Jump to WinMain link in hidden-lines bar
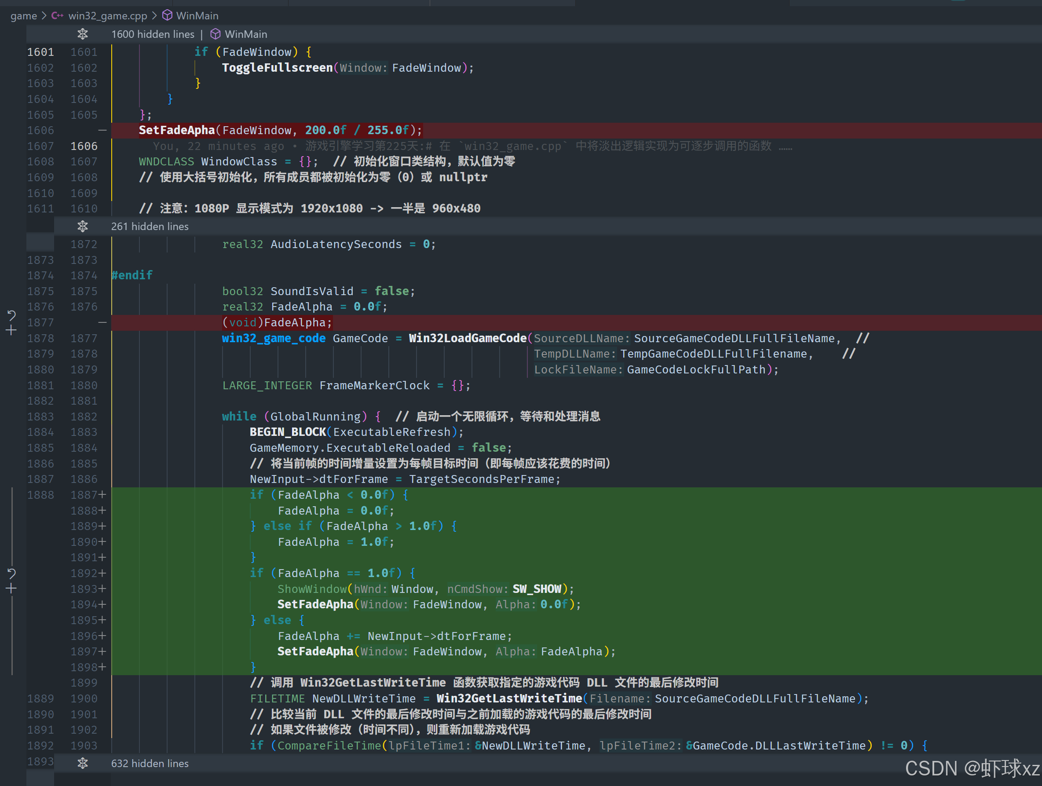The height and width of the screenshot is (786, 1042). (245, 34)
